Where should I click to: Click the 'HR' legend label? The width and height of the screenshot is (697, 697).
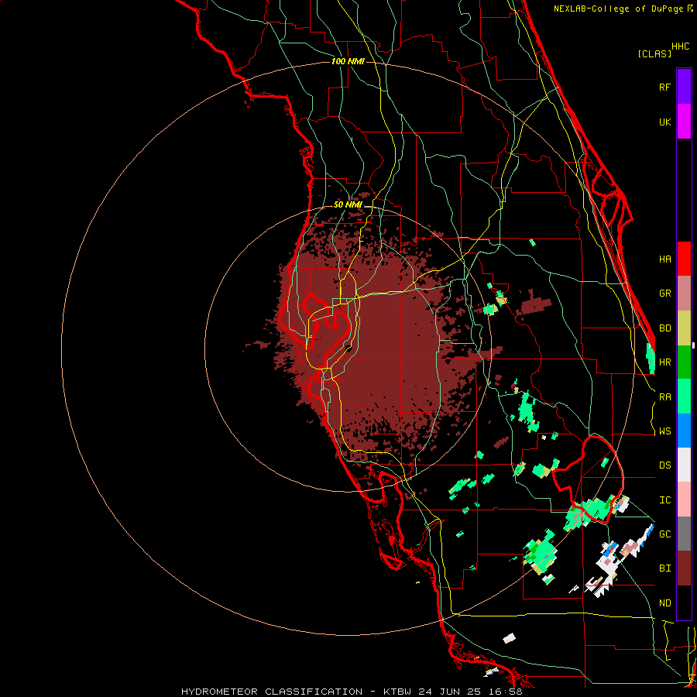664,362
